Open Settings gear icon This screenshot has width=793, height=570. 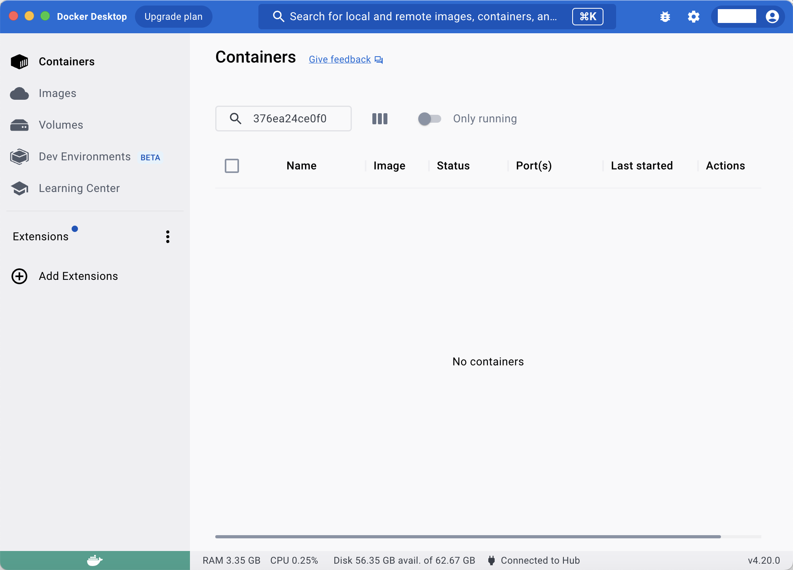pyautogui.click(x=694, y=17)
